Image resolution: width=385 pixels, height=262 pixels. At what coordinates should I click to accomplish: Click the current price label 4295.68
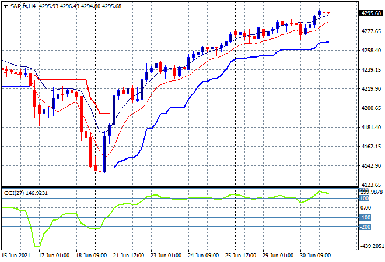(372, 13)
